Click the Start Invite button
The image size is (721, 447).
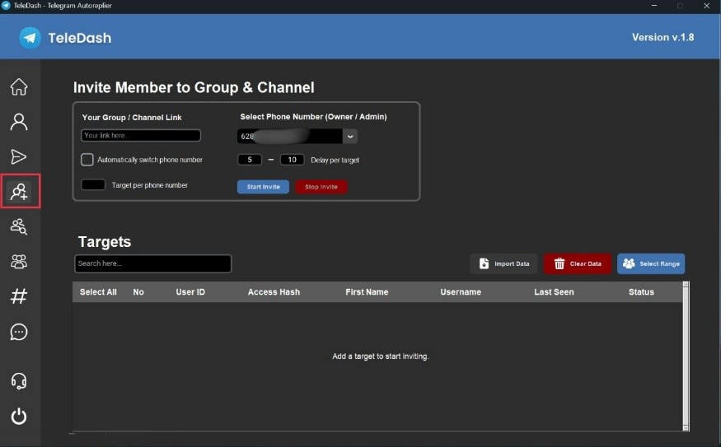(x=263, y=187)
